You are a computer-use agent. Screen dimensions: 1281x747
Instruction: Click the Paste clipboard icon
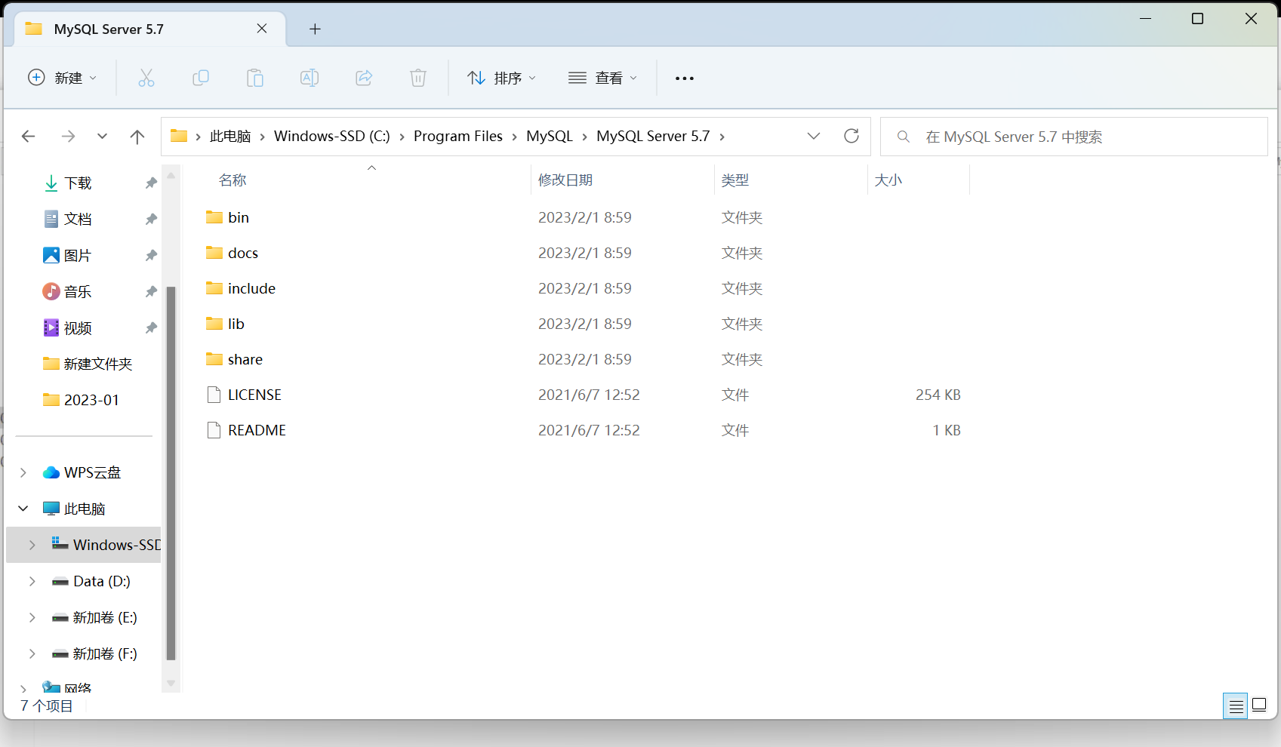click(255, 78)
